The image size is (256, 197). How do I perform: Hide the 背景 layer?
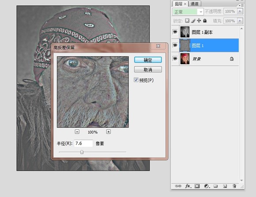[x=175, y=58]
